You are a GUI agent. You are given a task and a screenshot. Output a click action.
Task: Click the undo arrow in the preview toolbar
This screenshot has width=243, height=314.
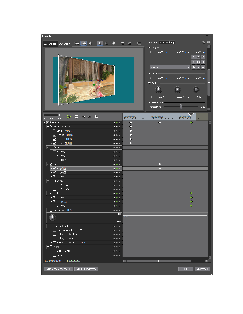123,43
